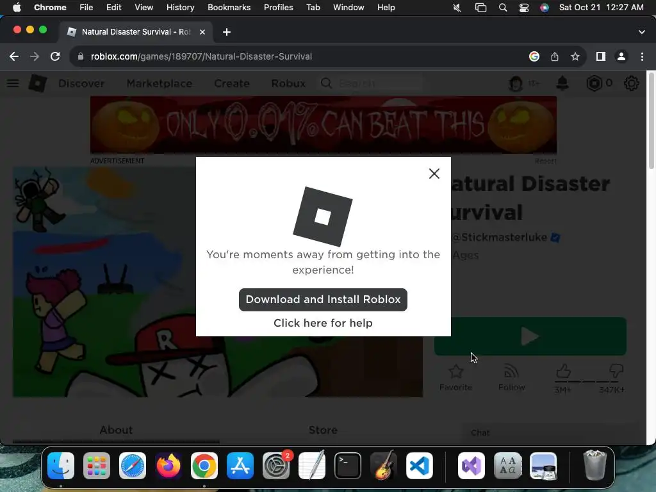Launch Safari from the Dock
The image size is (656, 492).
click(x=133, y=466)
